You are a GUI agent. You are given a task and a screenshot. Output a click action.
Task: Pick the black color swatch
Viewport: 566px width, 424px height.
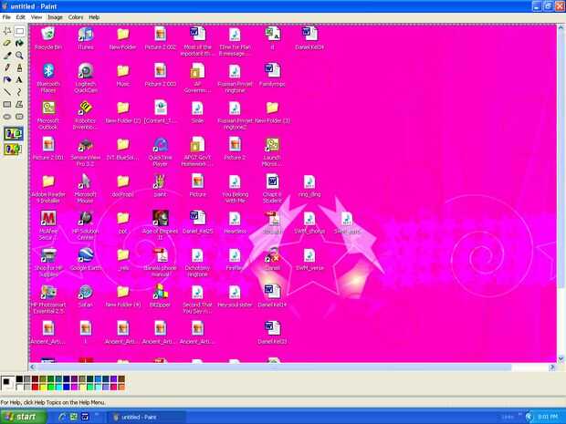point(19,379)
